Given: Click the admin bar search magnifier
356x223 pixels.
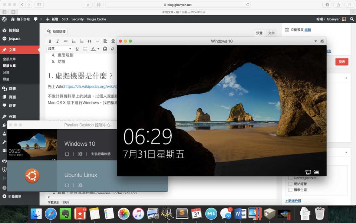Looking at the screenshot, I should pyautogui.click(x=352, y=19).
